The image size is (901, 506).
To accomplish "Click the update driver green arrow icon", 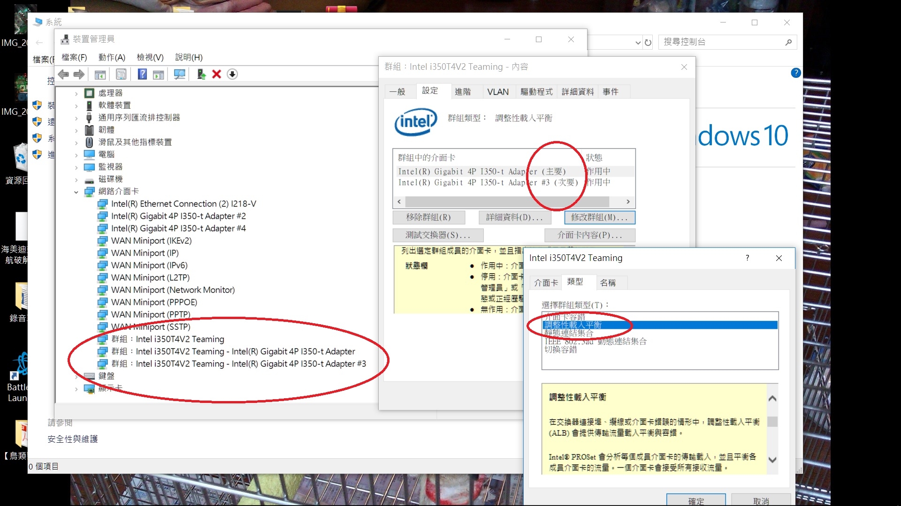I will coord(201,74).
